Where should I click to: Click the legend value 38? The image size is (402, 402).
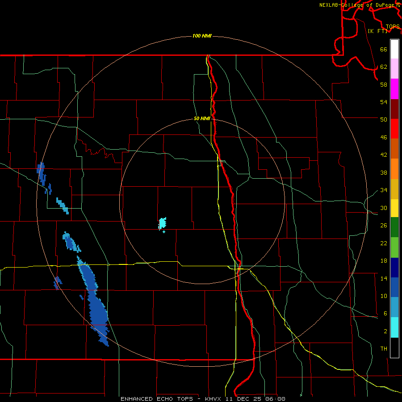[x=384, y=172]
